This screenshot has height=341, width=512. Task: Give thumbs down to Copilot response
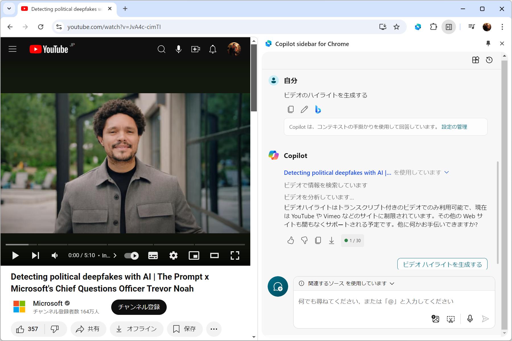pos(304,240)
